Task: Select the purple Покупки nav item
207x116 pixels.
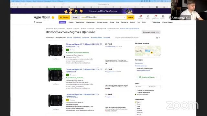Action: [62, 22]
